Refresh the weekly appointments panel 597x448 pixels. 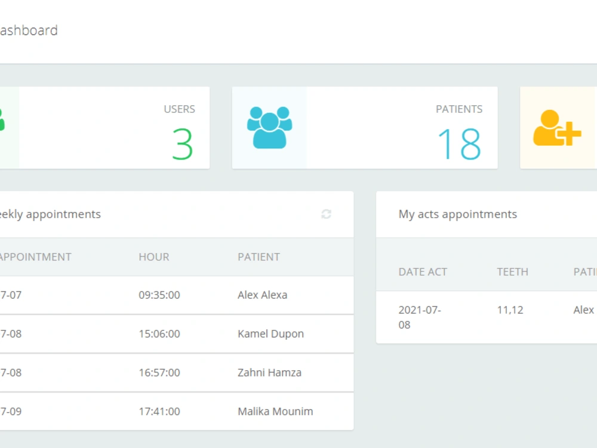pos(327,214)
